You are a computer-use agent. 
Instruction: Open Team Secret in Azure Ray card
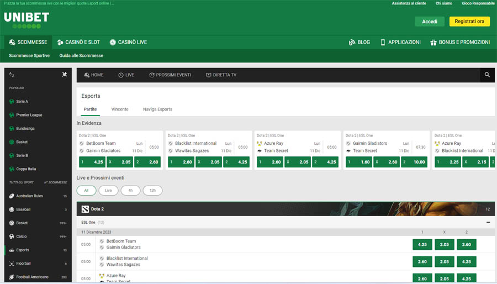(x=276, y=151)
